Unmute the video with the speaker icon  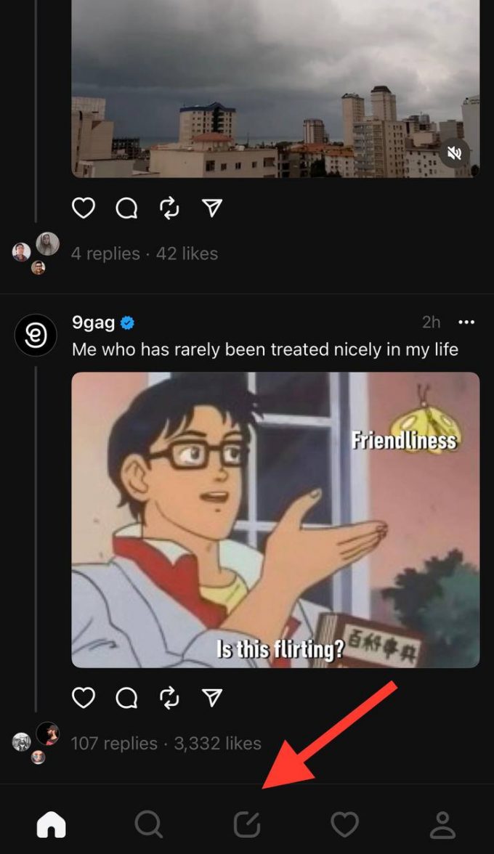tap(455, 152)
